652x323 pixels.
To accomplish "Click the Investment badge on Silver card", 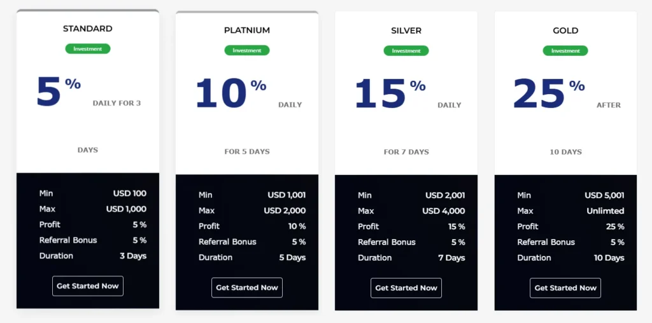I will click(406, 51).
